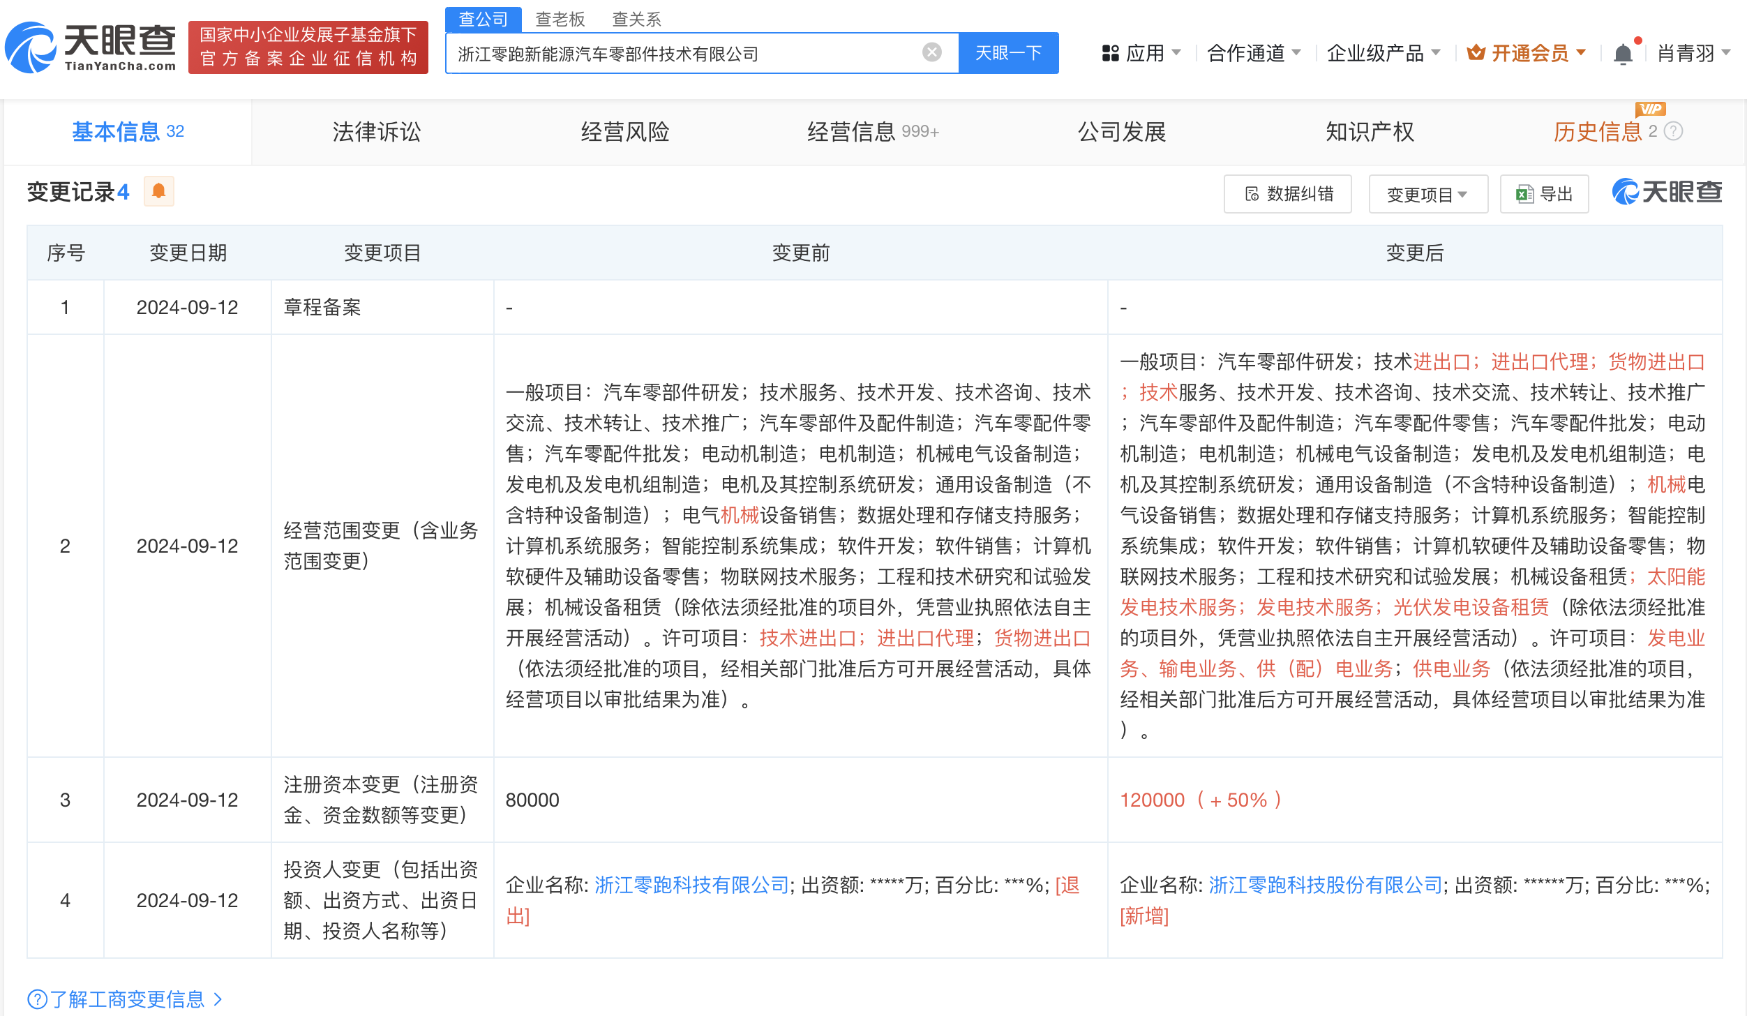
Task: Click the 导出 export button
Action: pyautogui.click(x=1544, y=194)
